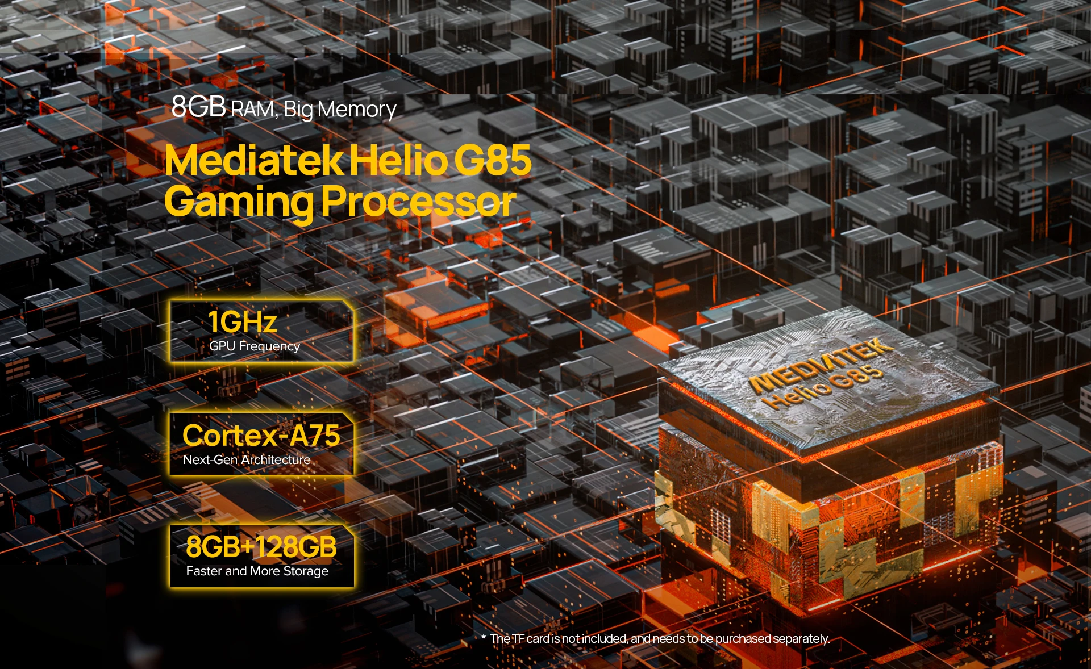The image size is (1091, 669).
Task: Click the large 8GB figure at top
Action: 198,106
